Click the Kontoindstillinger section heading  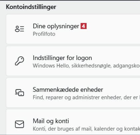(x=31, y=7)
